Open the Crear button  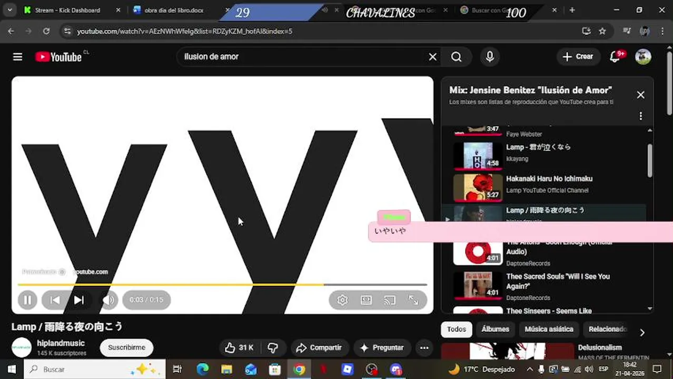[578, 57]
